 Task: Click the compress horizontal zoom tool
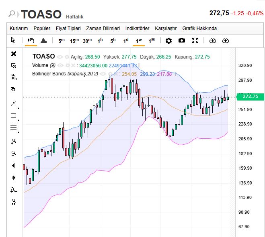click(14, 202)
